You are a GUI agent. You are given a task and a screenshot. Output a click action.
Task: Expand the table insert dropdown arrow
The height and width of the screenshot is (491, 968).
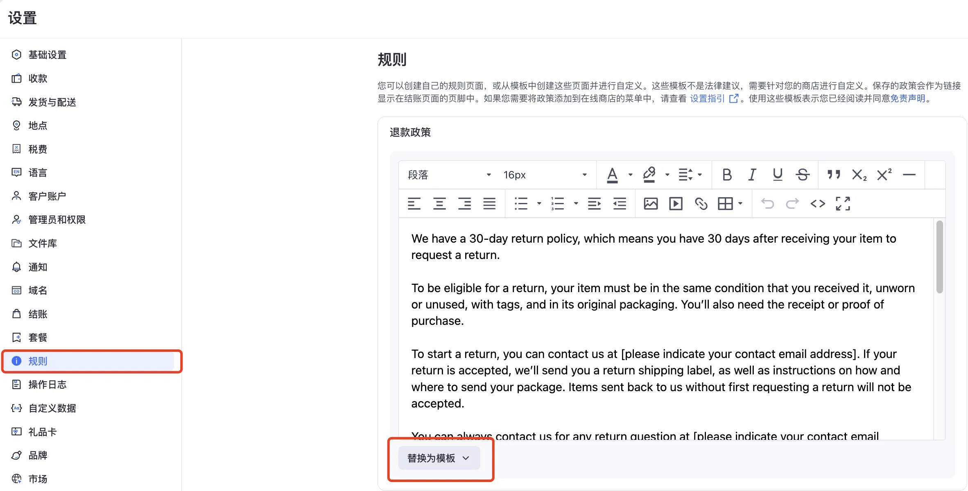(x=740, y=203)
